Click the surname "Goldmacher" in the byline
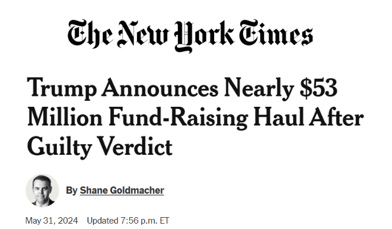Screen dimensions: 392x229 point(137,190)
